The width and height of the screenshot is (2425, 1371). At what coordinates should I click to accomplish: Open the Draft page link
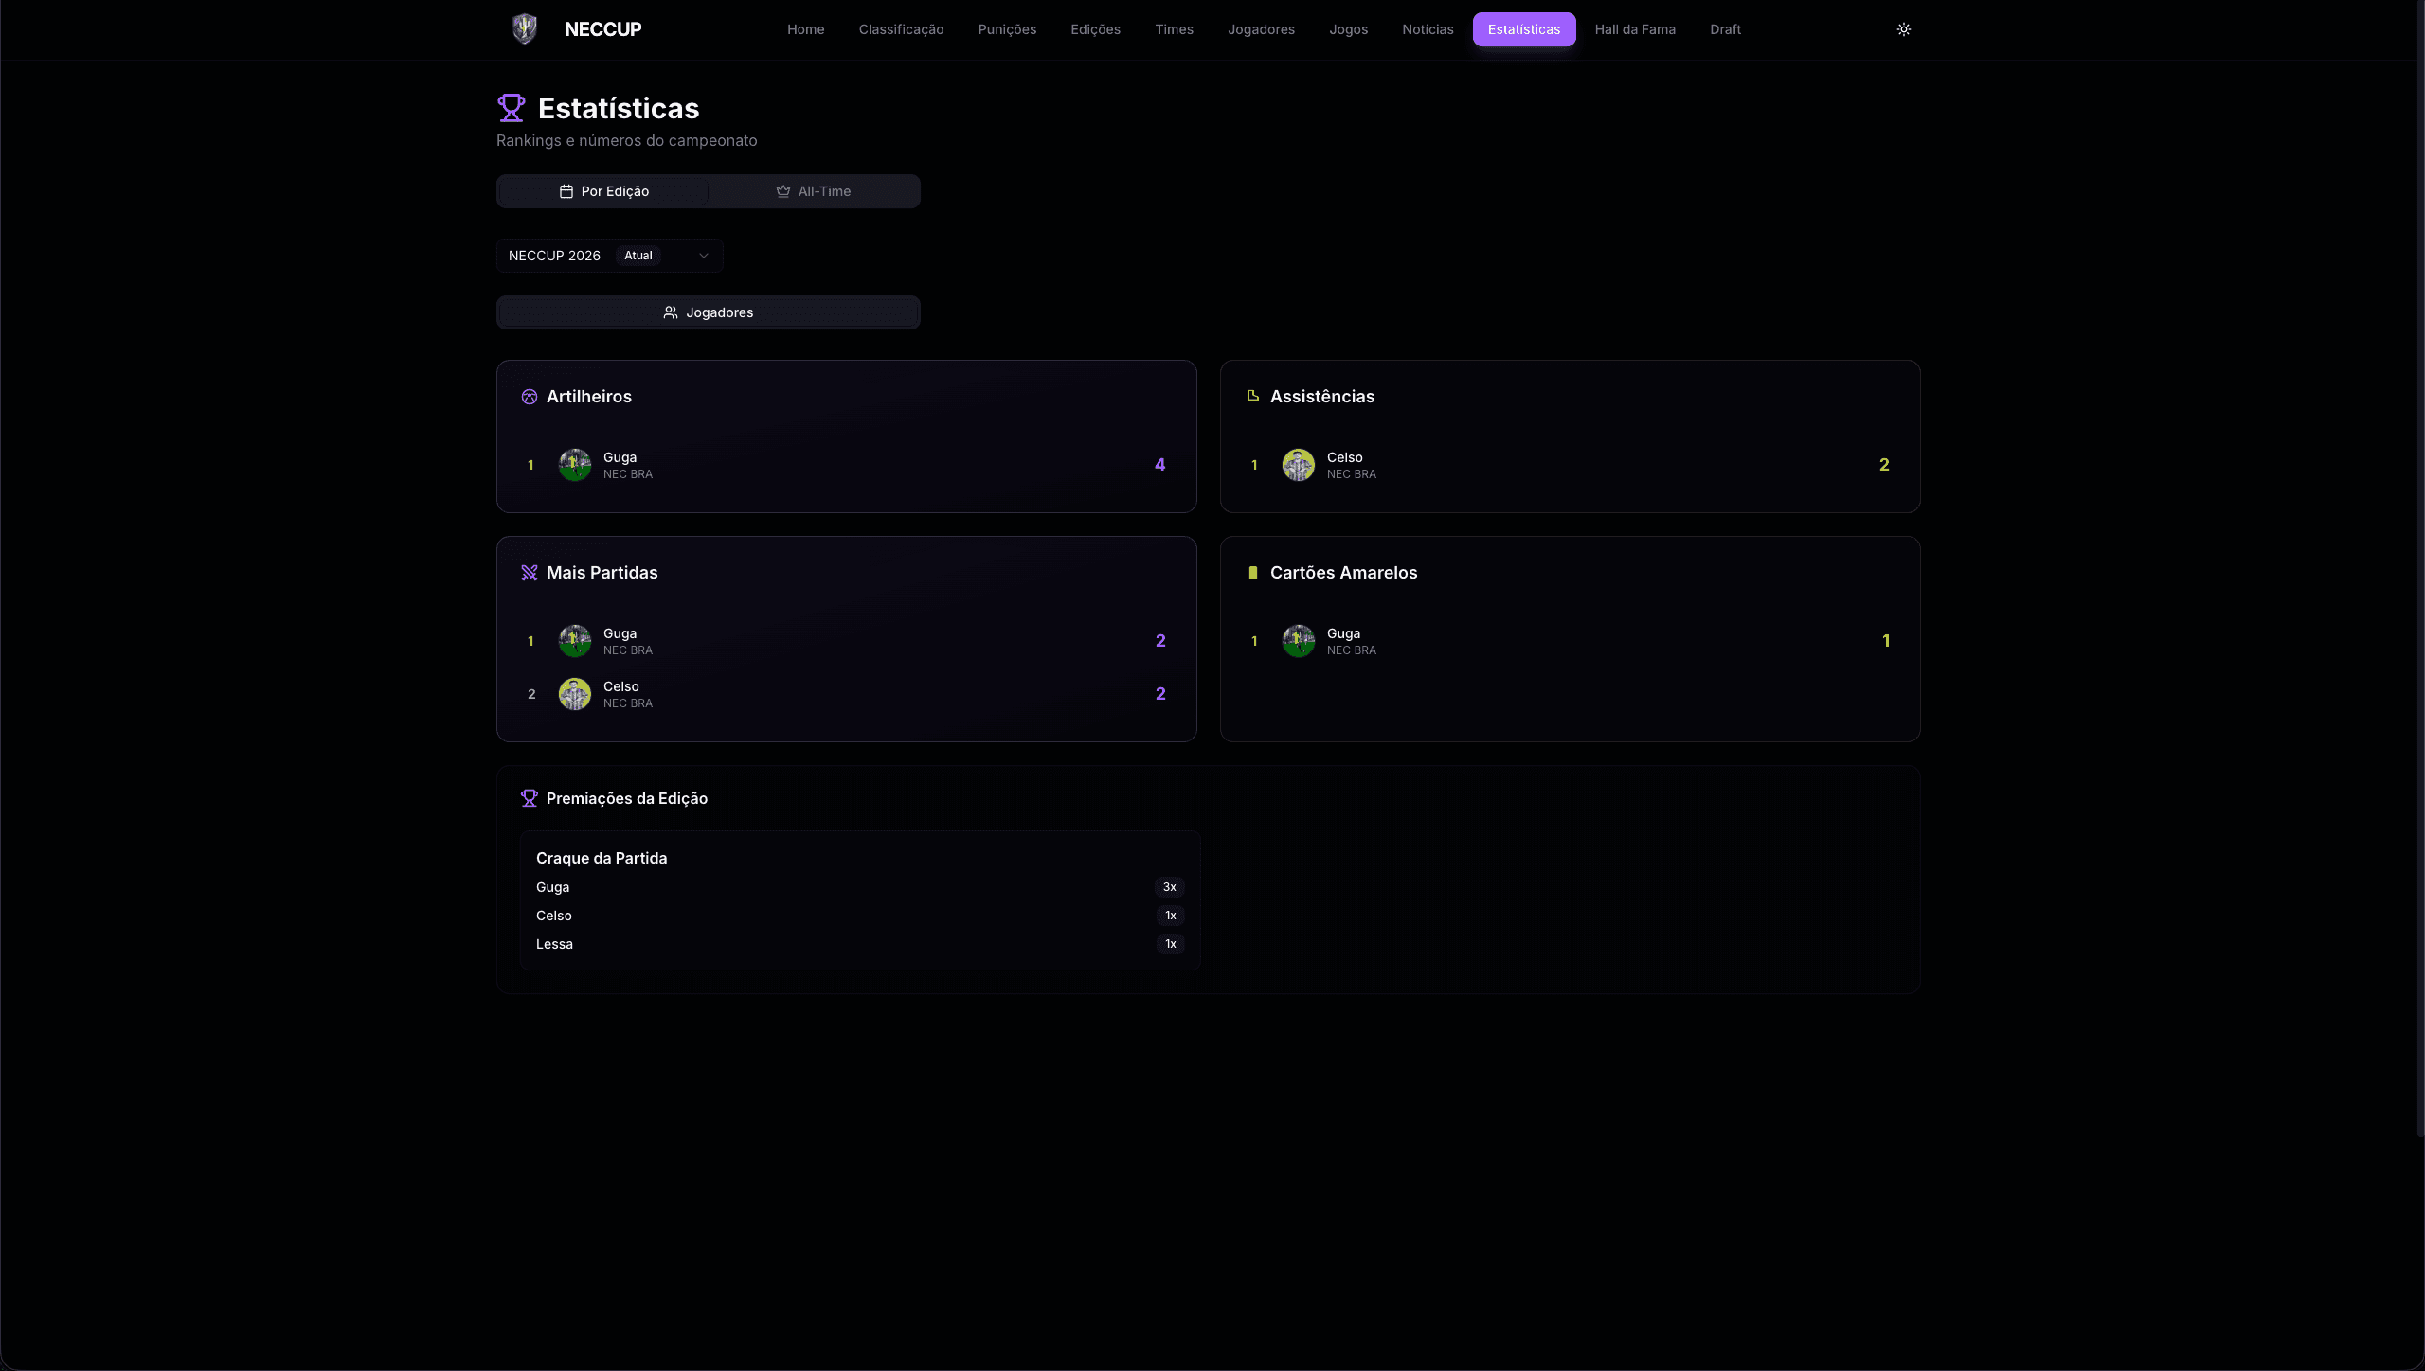point(1725,29)
